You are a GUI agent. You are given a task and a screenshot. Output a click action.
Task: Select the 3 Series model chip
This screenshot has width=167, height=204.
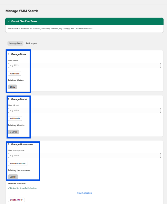[14, 132]
